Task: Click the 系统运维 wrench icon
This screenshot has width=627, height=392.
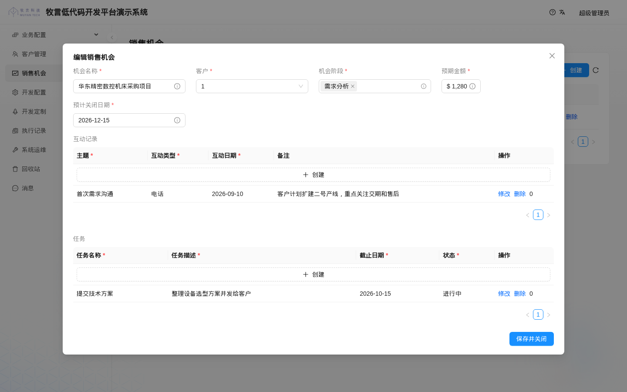Action: [15, 150]
